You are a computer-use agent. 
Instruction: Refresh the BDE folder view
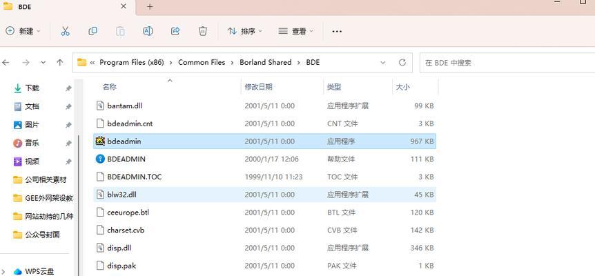[x=402, y=63]
